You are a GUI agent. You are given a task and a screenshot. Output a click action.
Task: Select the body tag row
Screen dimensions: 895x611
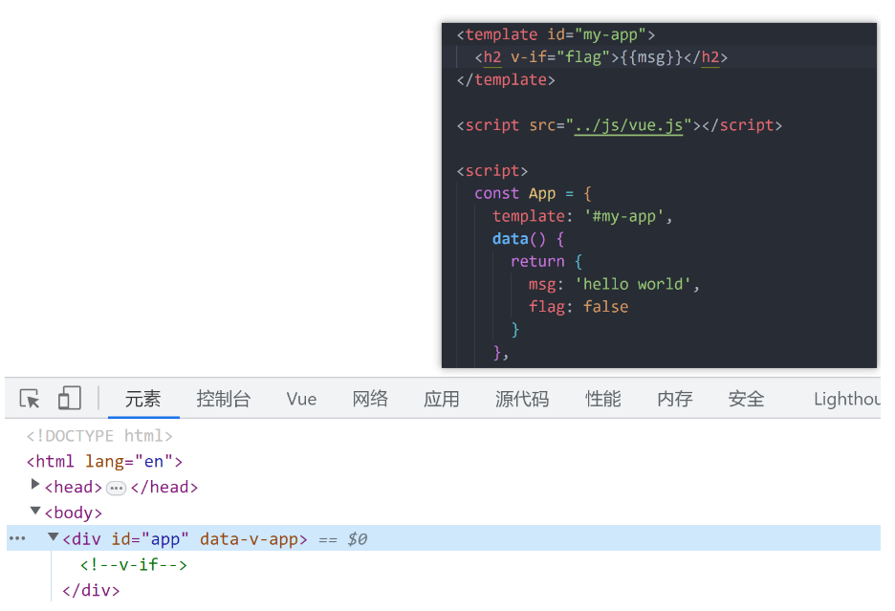[x=73, y=513]
